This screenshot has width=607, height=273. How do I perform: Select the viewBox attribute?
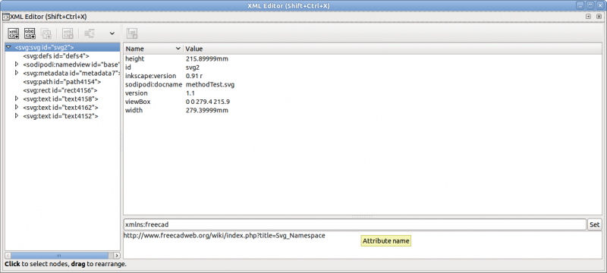138,102
